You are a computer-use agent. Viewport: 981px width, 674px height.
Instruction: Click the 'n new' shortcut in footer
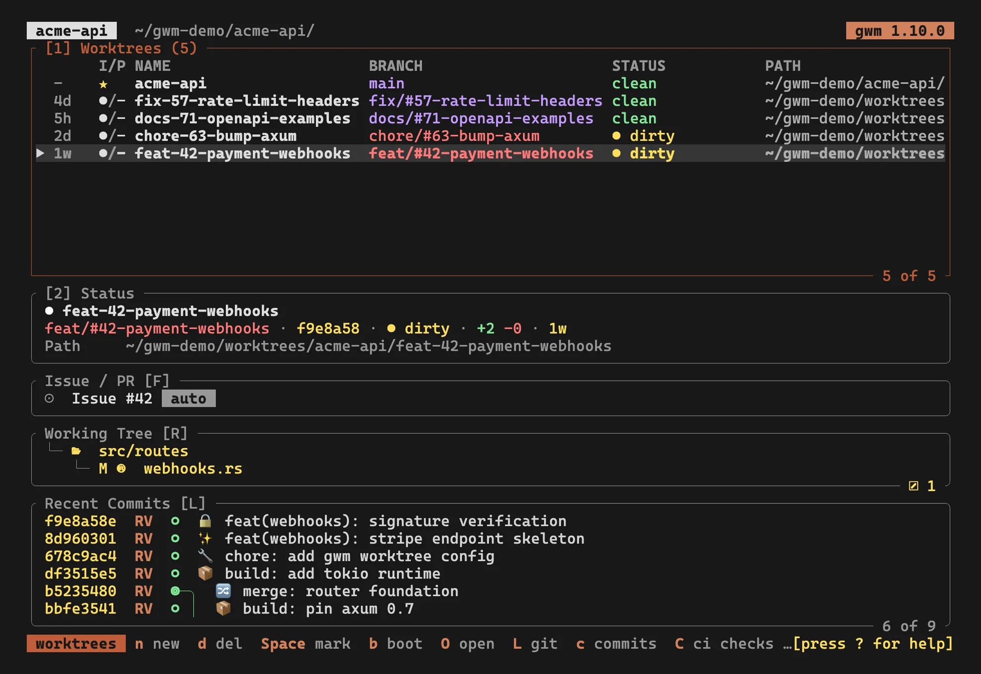pos(157,643)
